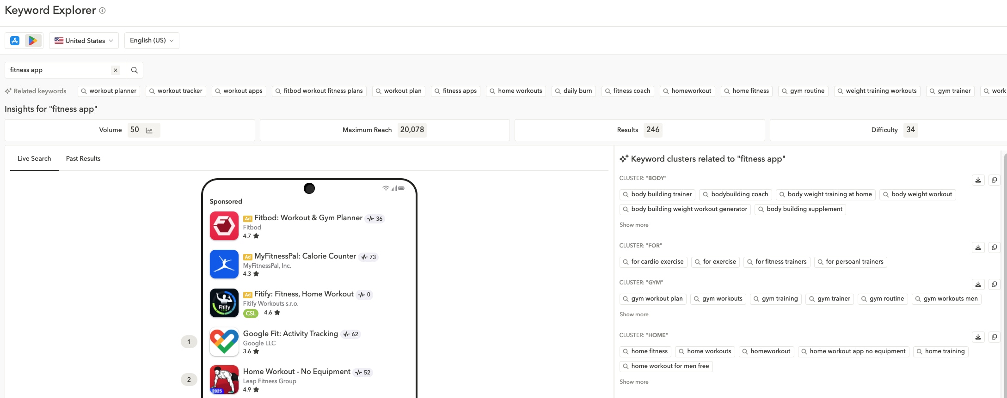Switch to the Past Results tab
The height and width of the screenshot is (398, 1007).
tap(83, 159)
